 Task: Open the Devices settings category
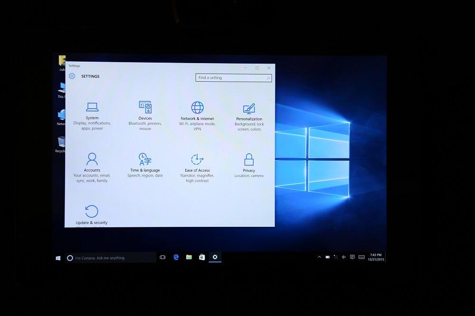coord(145,116)
